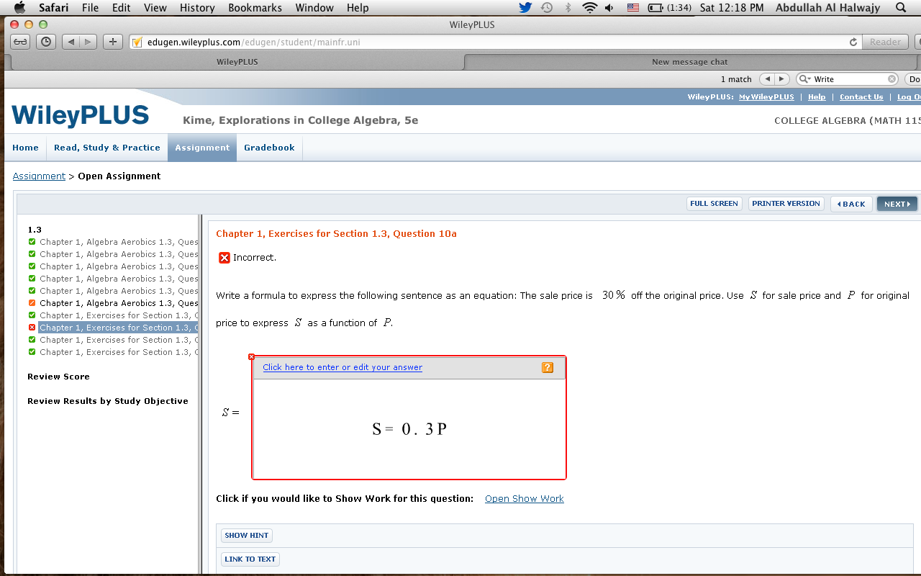Viewport: 921px width, 576px height.
Task: Click LINK TO TEXT
Action: tap(250, 559)
